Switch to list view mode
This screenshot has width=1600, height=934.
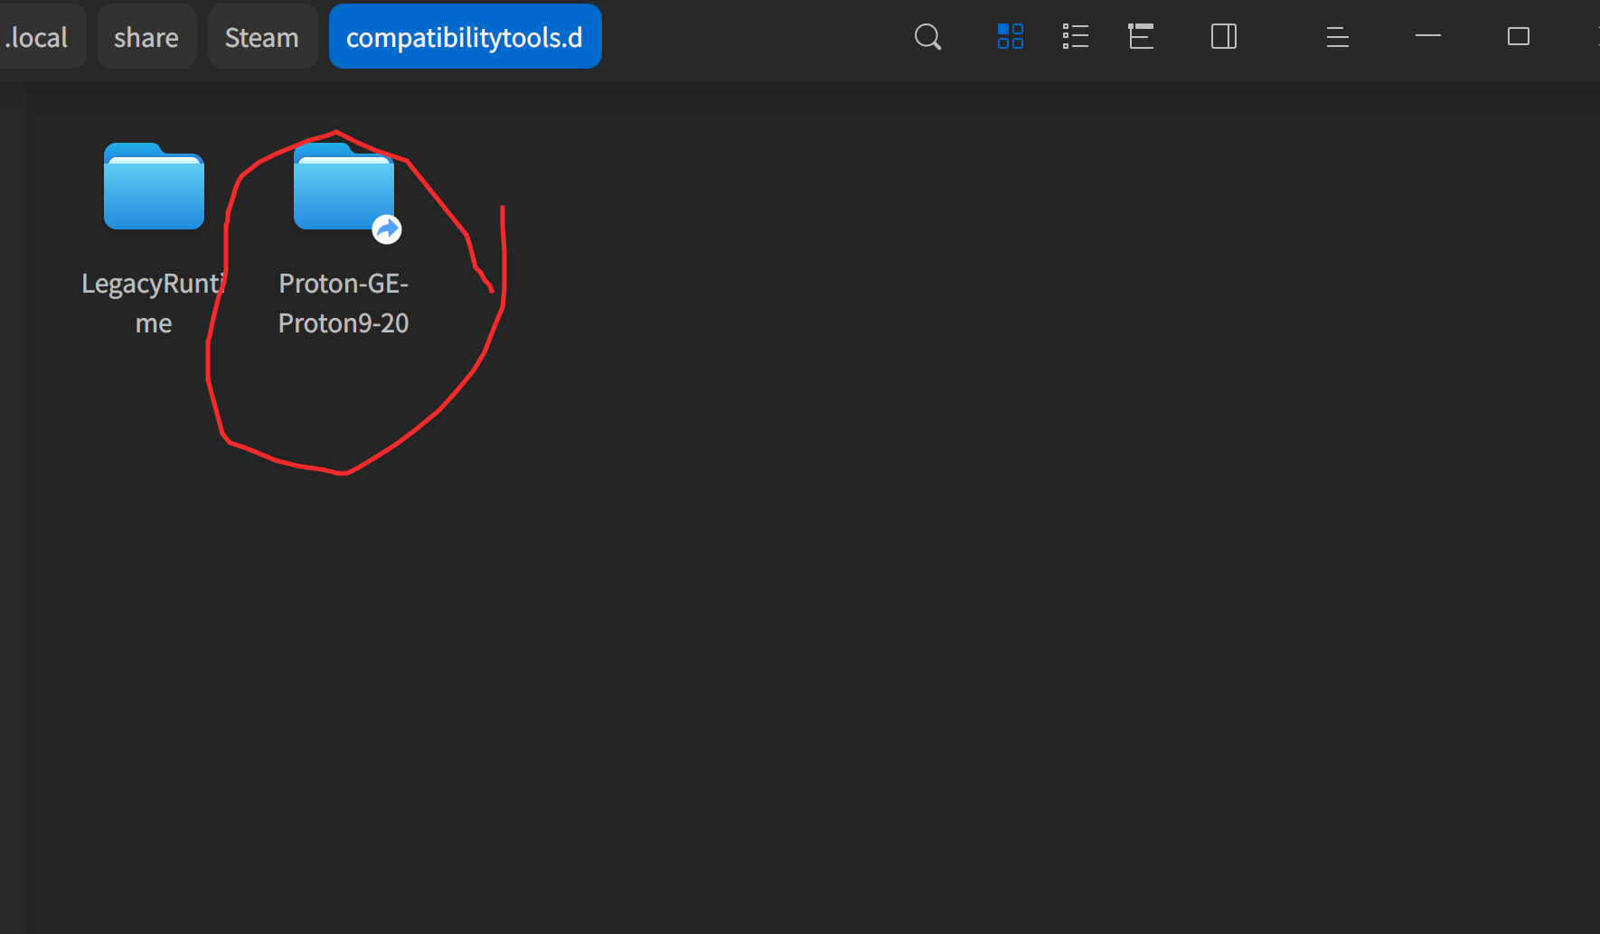(x=1076, y=37)
